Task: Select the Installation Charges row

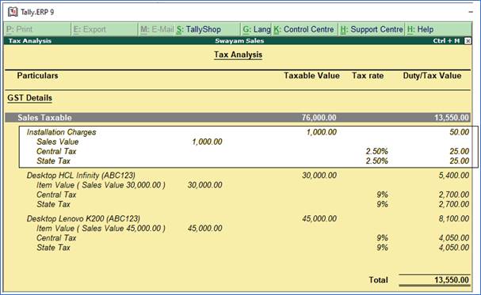Action: [248, 132]
